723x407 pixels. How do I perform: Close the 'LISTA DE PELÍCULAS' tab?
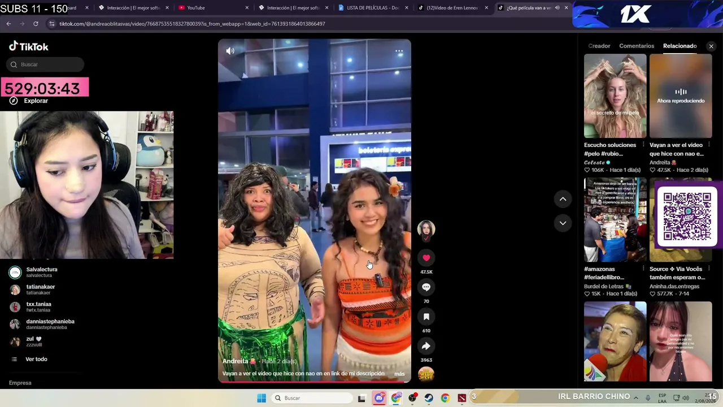tap(406, 8)
